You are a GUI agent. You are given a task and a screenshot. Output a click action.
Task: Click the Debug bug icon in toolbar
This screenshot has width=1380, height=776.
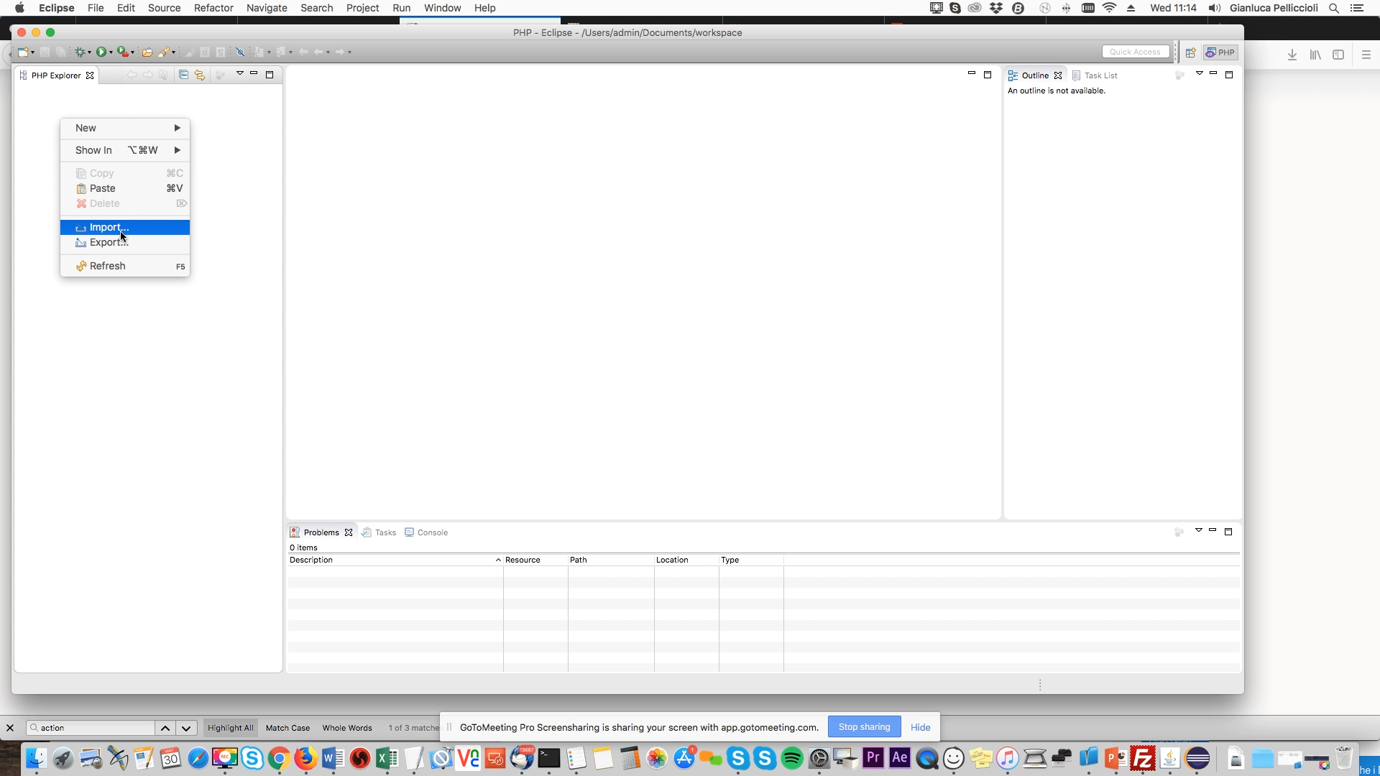click(80, 52)
